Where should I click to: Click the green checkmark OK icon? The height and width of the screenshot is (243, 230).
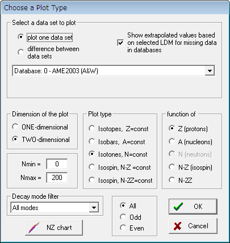[x=178, y=207]
